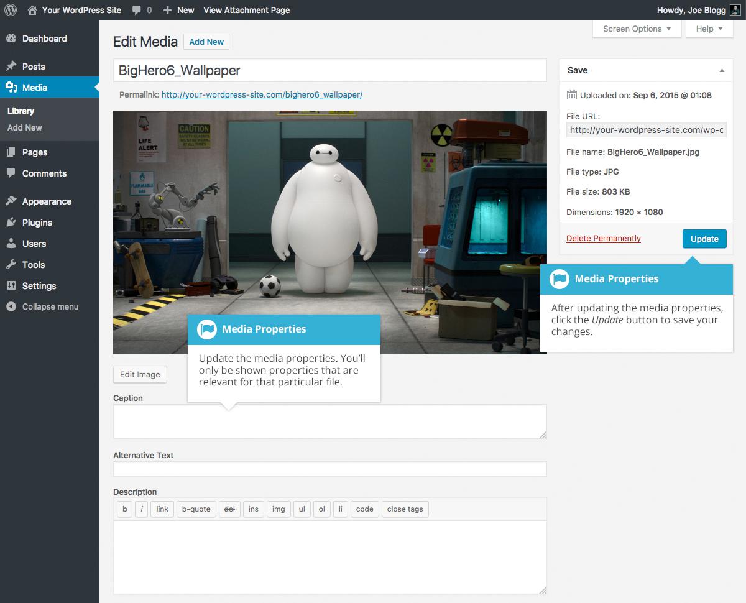Open the New menu in the admin bar
Screen dimensions: 746x603
tap(178, 10)
